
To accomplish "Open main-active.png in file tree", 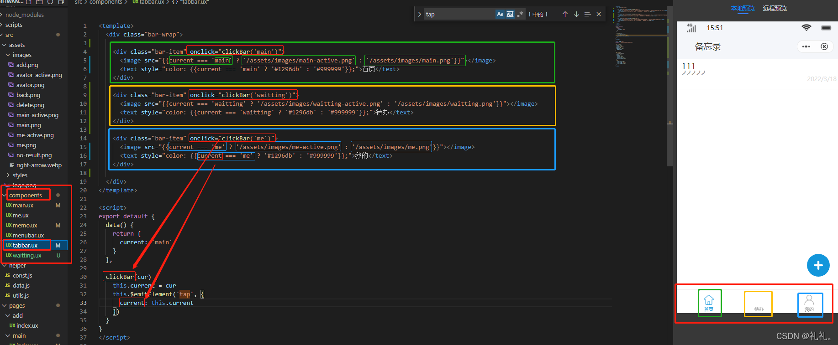I will (37, 115).
